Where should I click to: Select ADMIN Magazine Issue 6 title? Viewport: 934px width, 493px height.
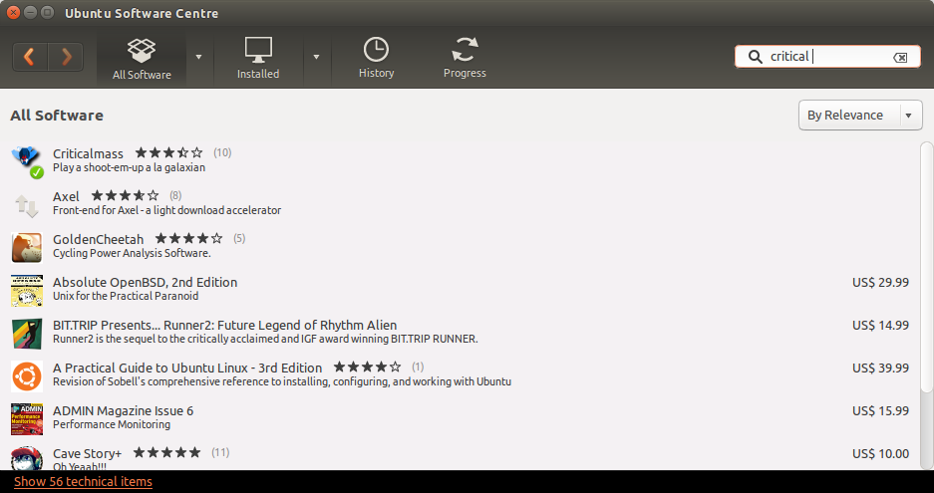point(124,410)
